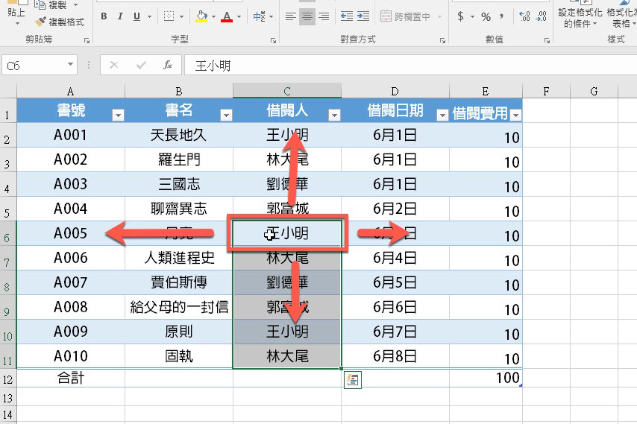
Task: Apply percent style
Action: click(486, 16)
